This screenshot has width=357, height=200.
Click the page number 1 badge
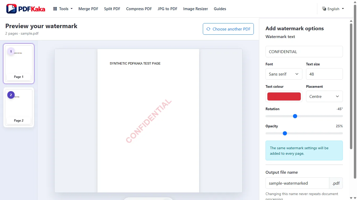11,52
